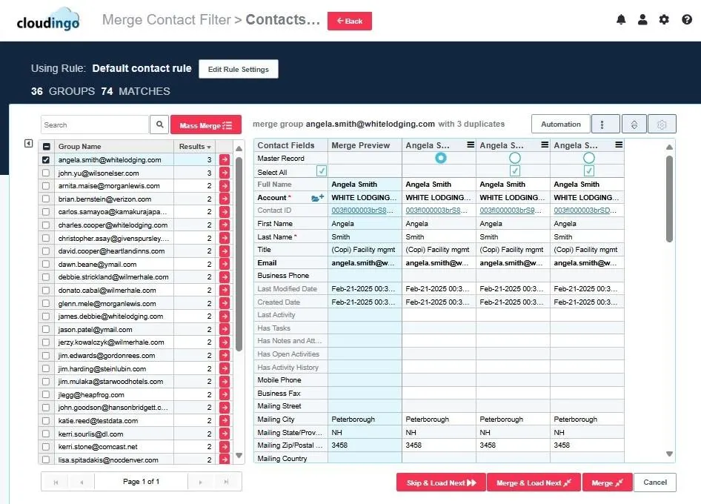Select the Group Name column header
The width and height of the screenshot is (701, 504).
coord(111,147)
